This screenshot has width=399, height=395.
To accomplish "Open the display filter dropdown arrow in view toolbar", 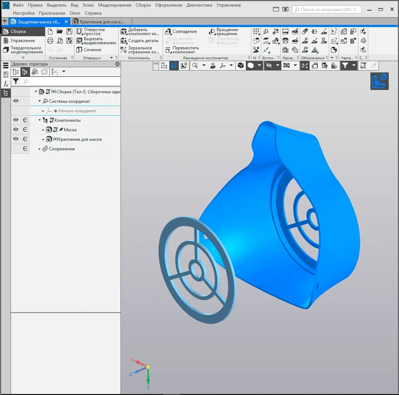I will tap(354, 65).
